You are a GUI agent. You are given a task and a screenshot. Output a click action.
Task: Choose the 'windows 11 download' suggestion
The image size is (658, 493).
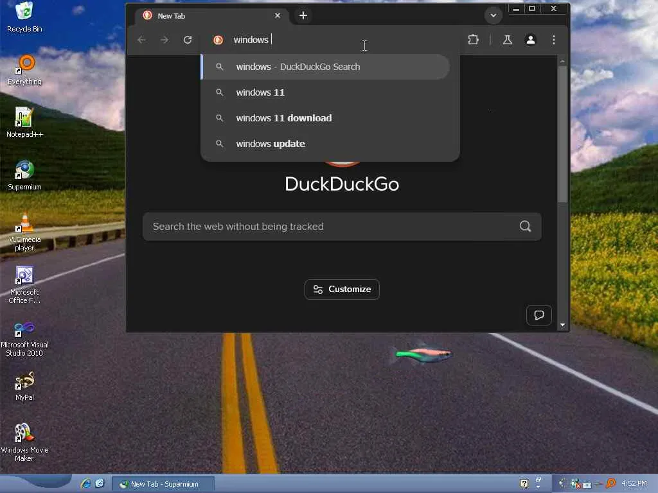pos(325,118)
